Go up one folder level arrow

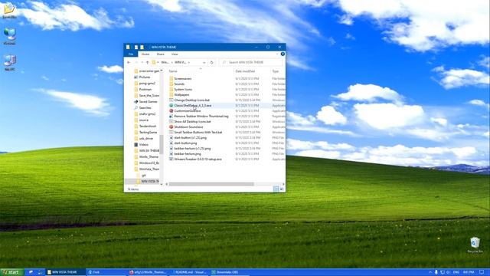[148, 63]
